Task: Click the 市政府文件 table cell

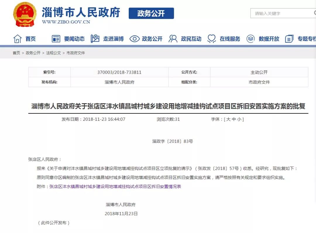Action: [259, 82]
